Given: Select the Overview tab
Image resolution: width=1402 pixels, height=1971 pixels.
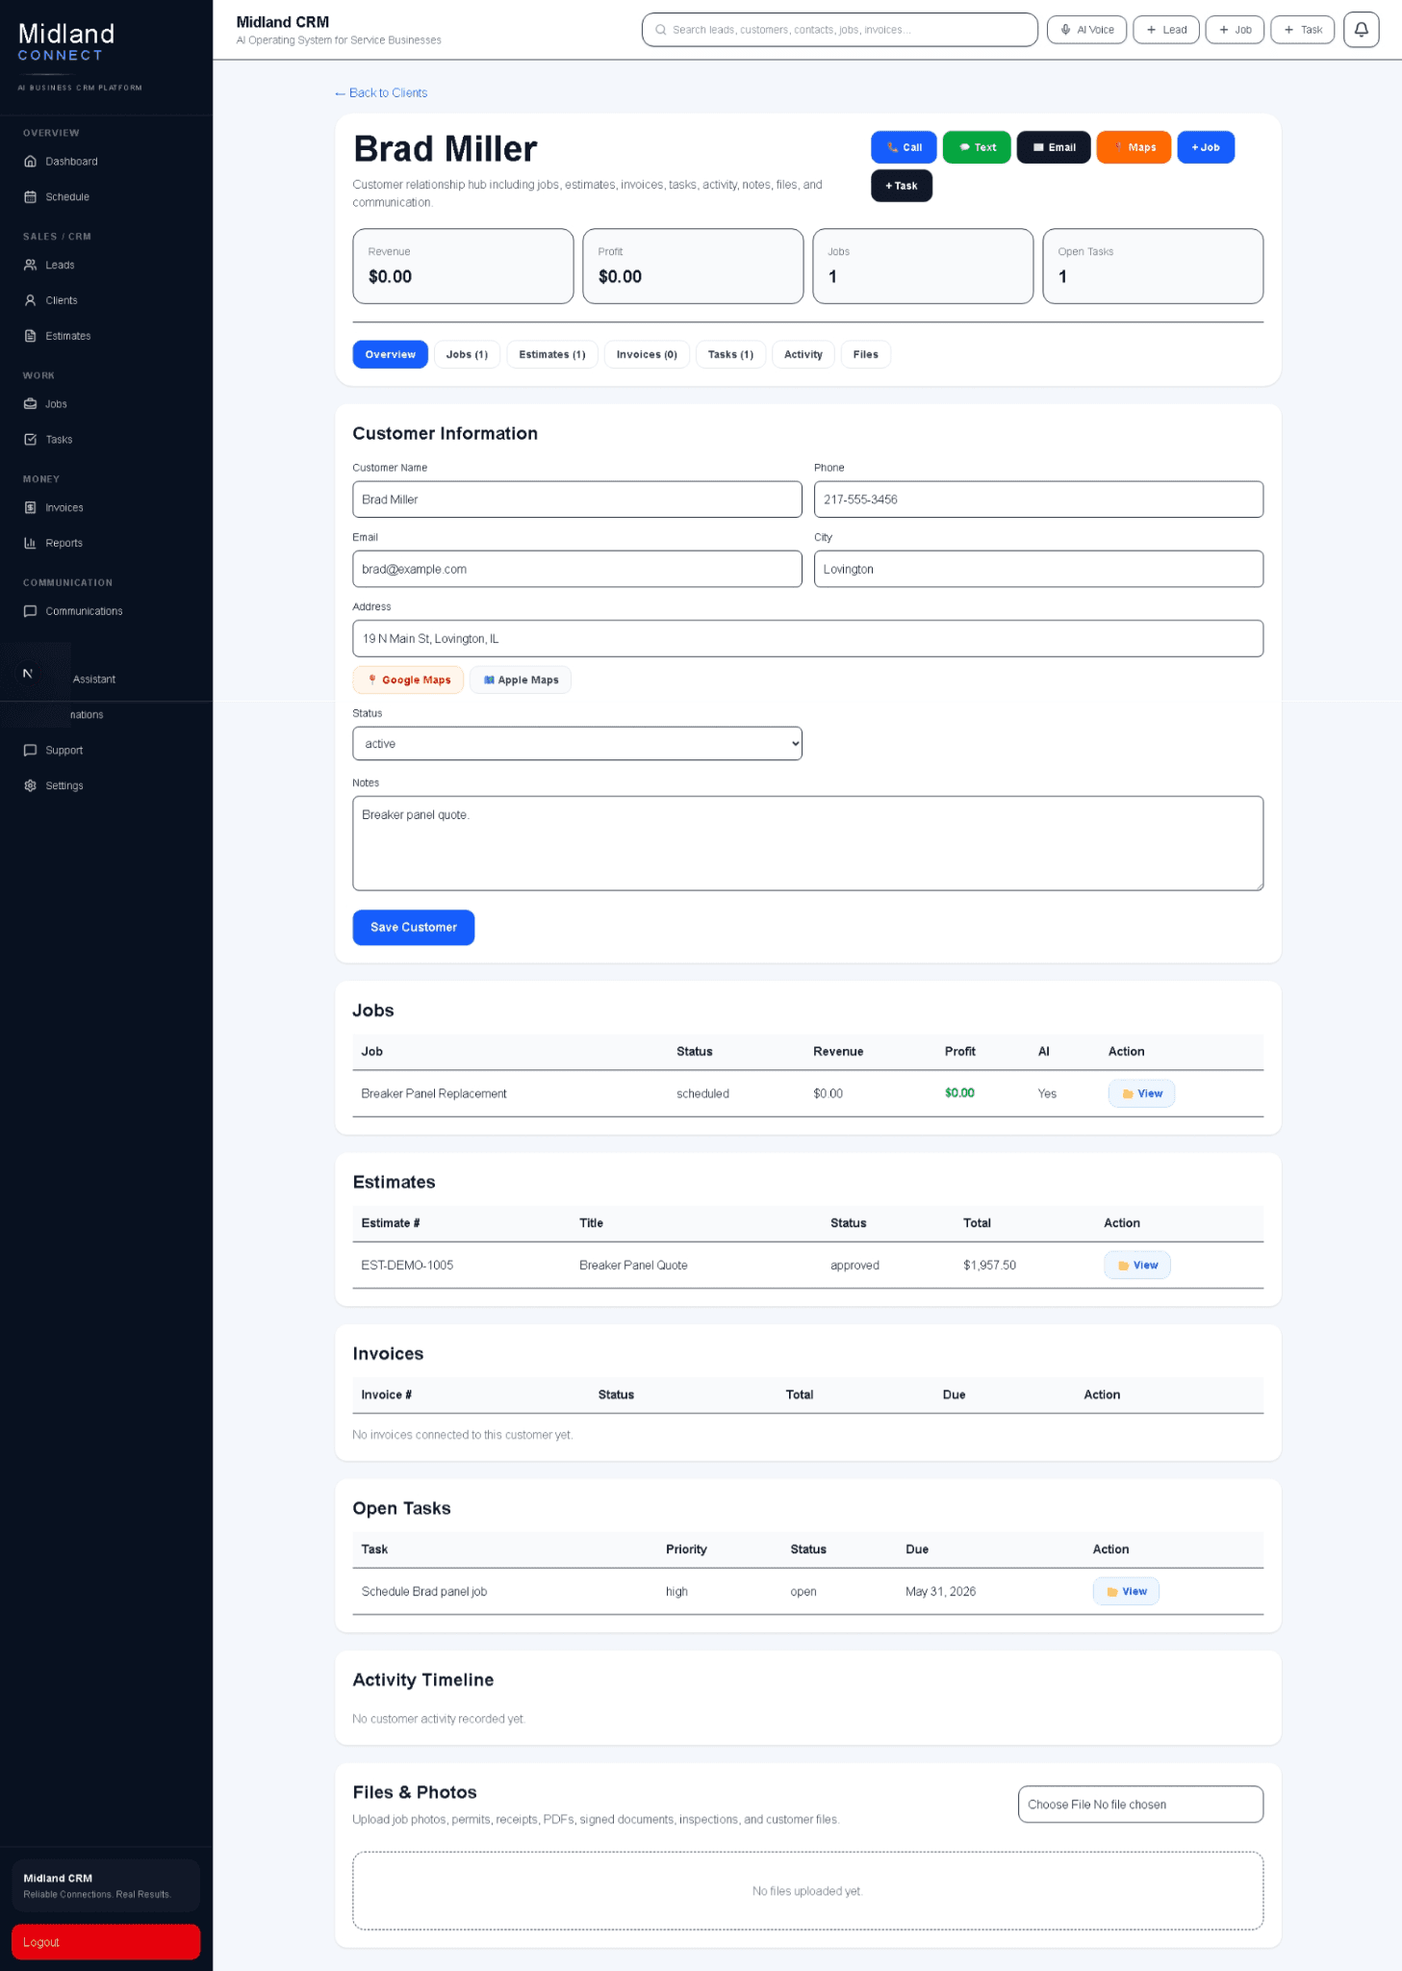Looking at the screenshot, I should 390,354.
